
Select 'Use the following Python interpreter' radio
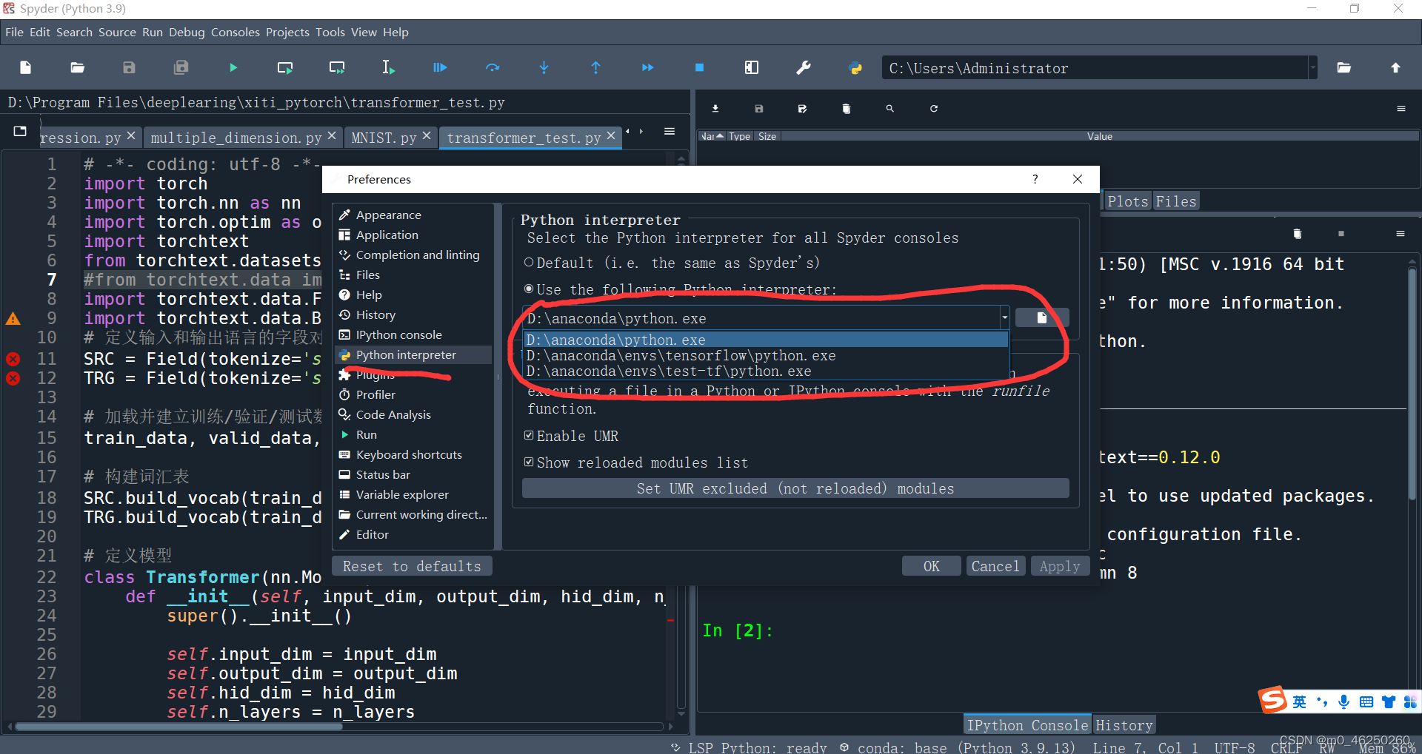[529, 289]
